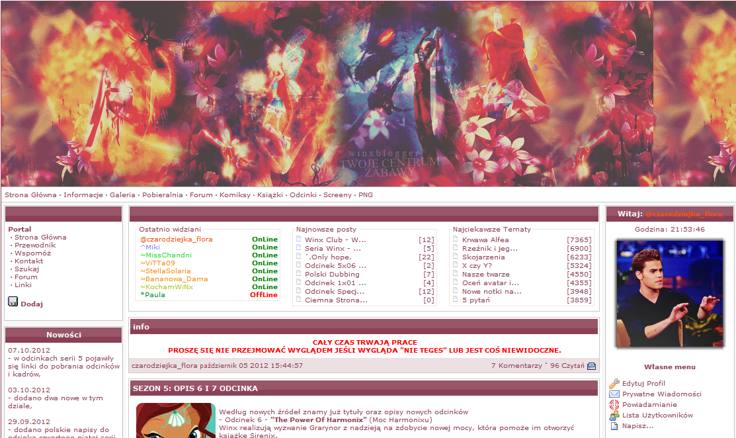
Task: Open user ~Bananowa_Dama profile
Action: click(174, 279)
